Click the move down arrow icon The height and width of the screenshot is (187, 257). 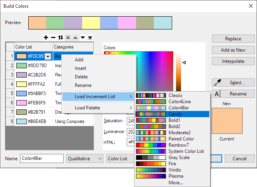(x=83, y=38)
